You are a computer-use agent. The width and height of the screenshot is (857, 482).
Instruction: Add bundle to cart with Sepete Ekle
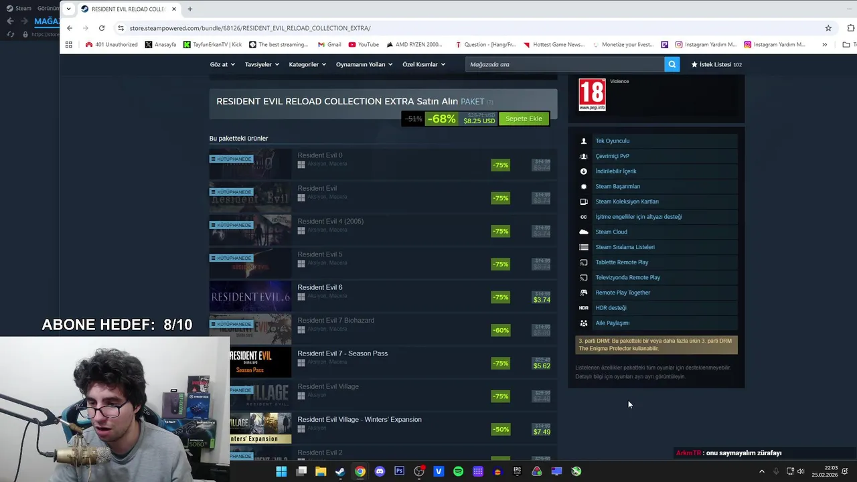(x=524, y=118)
